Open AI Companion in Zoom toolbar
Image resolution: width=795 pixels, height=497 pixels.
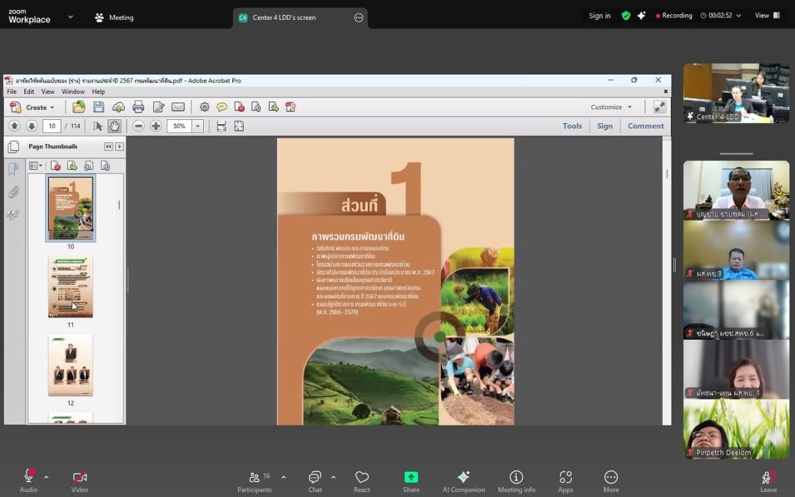click(x=463, y=481)
